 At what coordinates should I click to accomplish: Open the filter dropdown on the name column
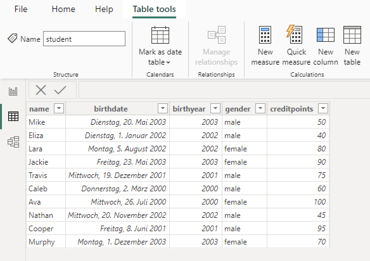tap(59, 108)
